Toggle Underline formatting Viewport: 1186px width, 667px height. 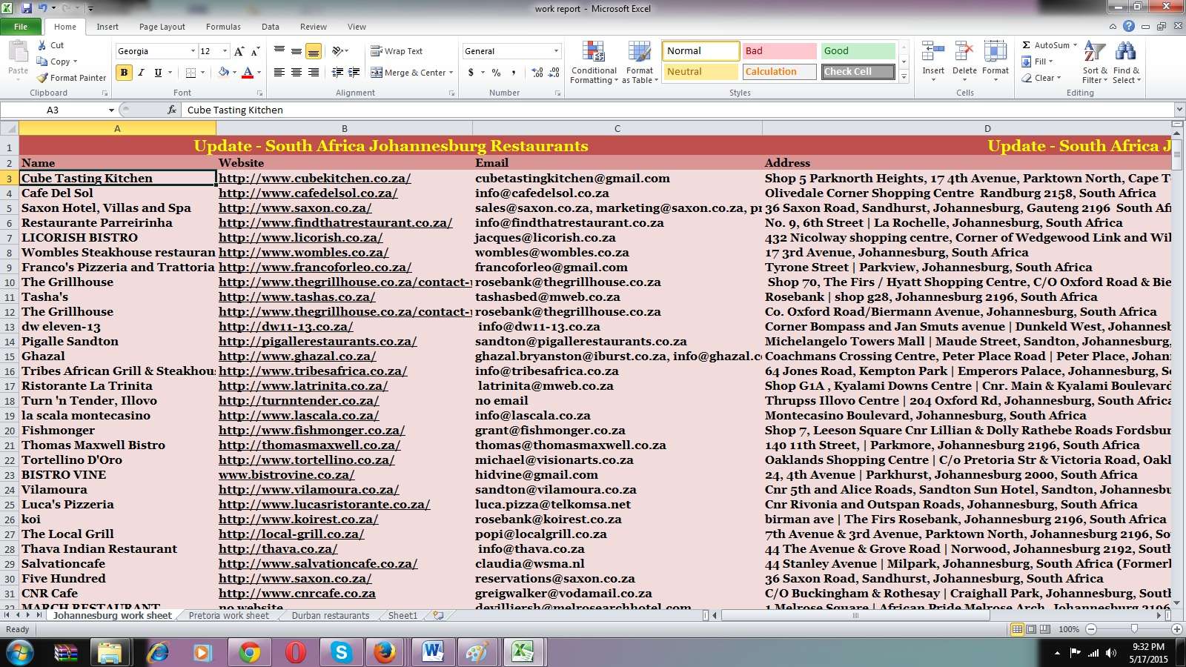click(x=158, y=73)
